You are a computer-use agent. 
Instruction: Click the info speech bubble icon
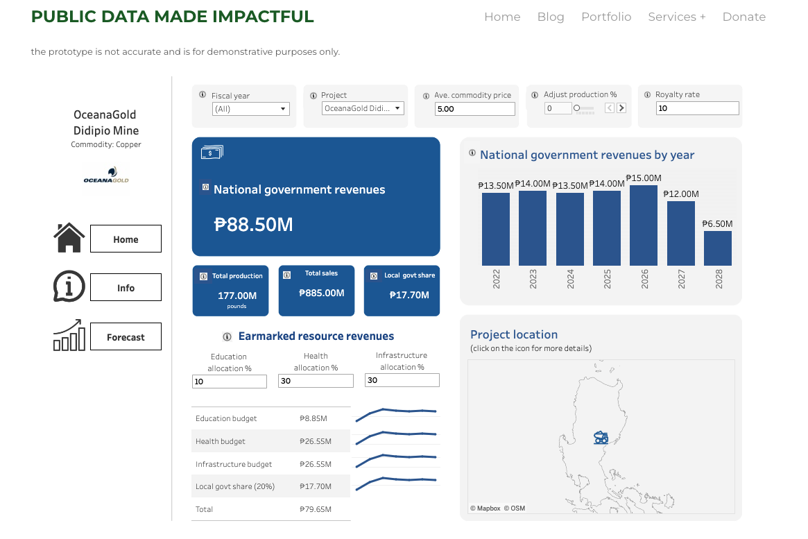click(69, 286)
